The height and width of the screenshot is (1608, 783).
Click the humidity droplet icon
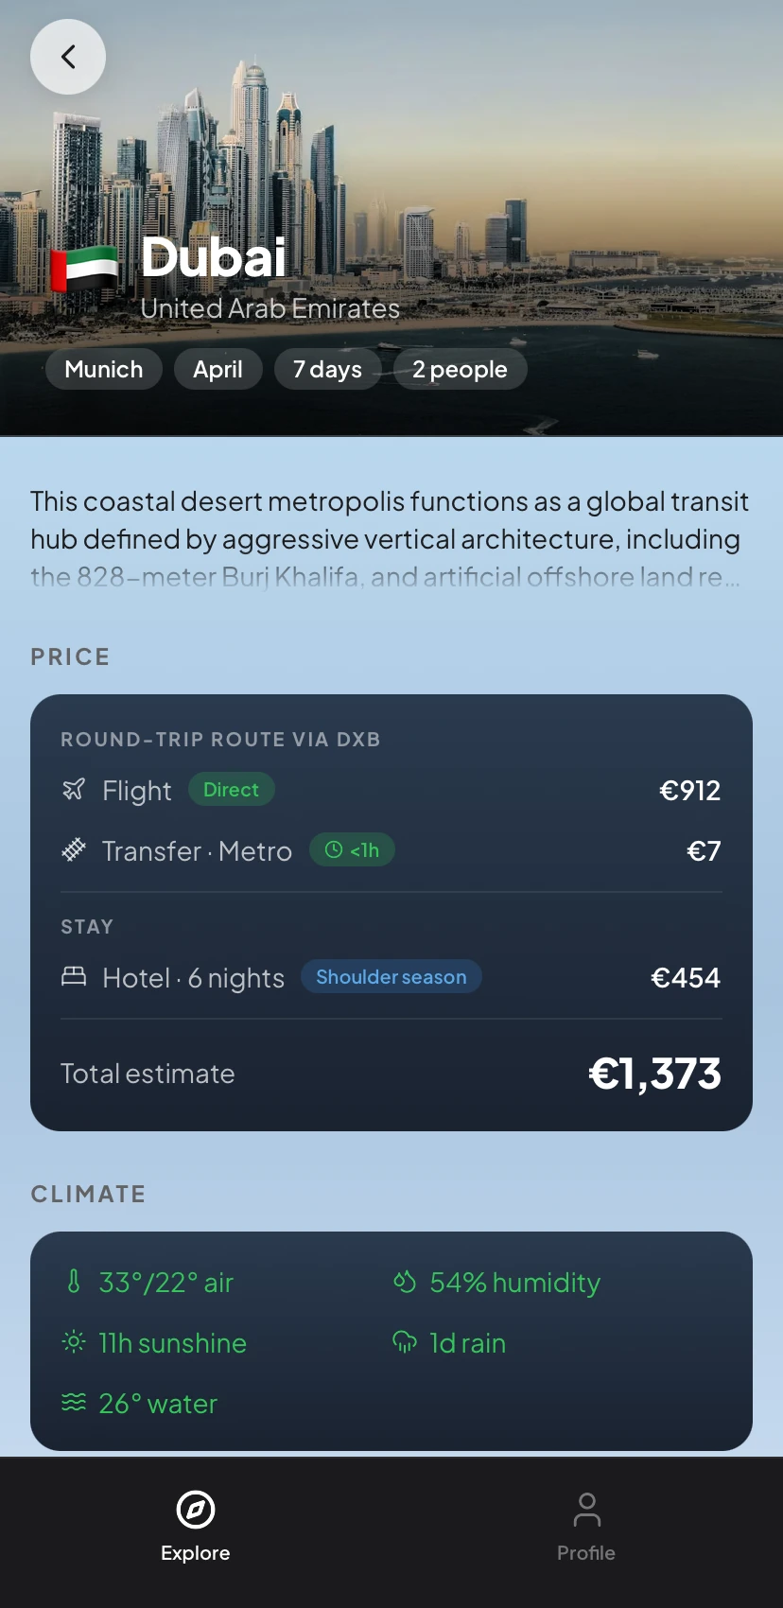[405, 1282]
